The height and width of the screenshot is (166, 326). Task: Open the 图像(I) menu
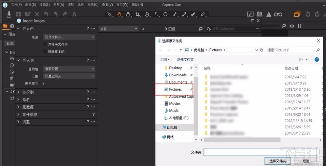click(44, 4)
